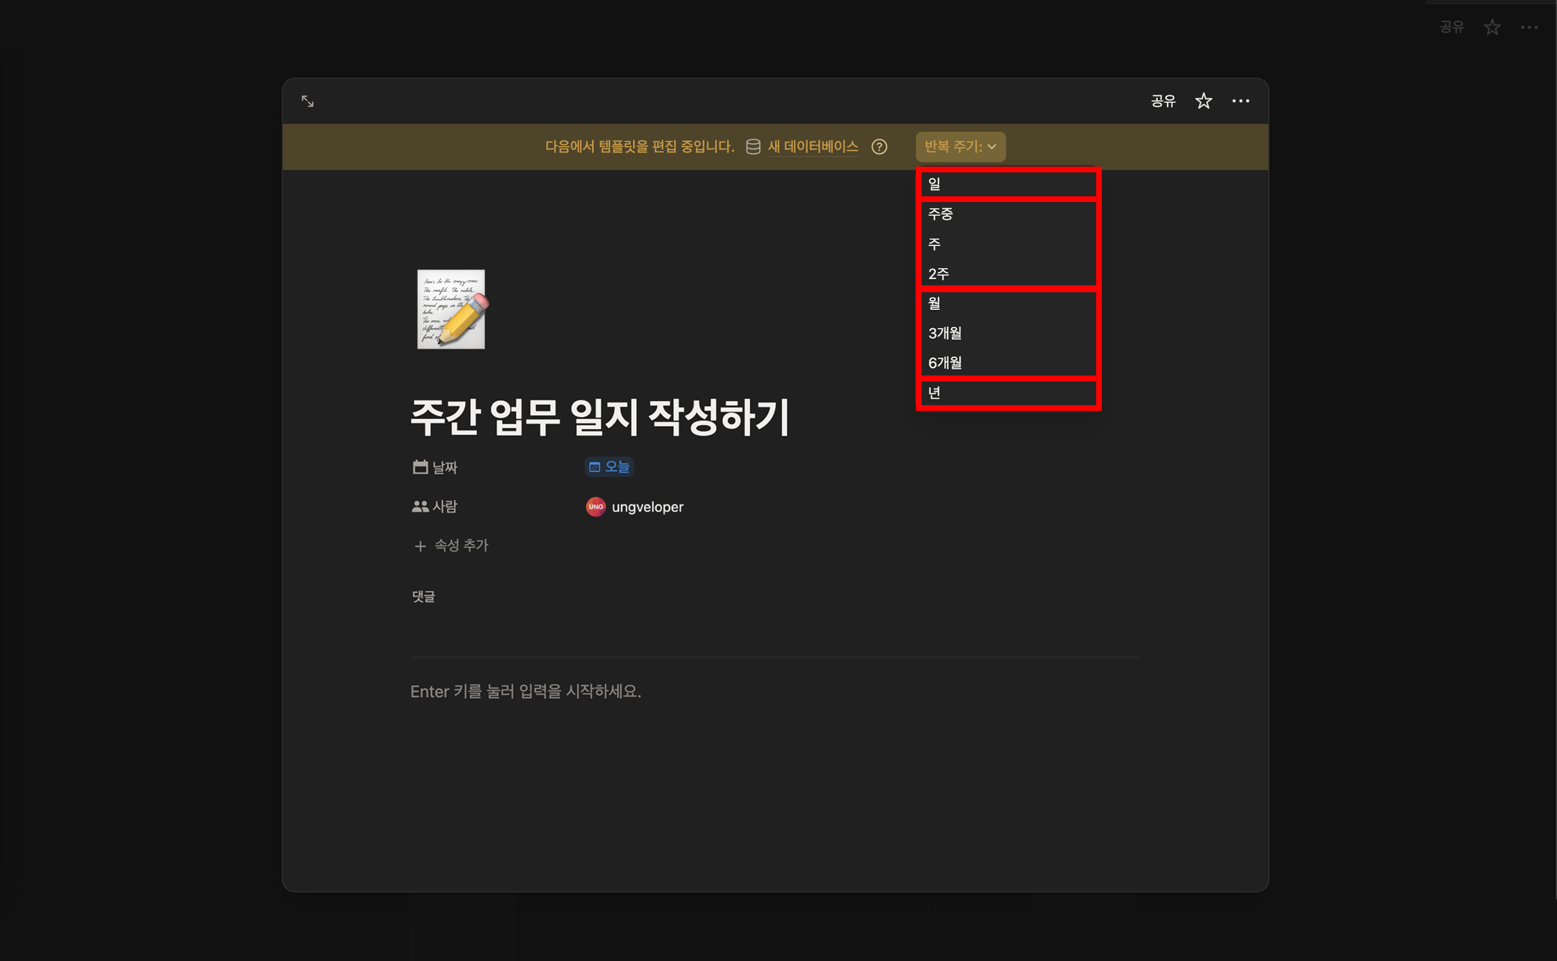Screen dimensions: 1557x961
Task: Select 일 repeat option
Action: pos(1008,184)
